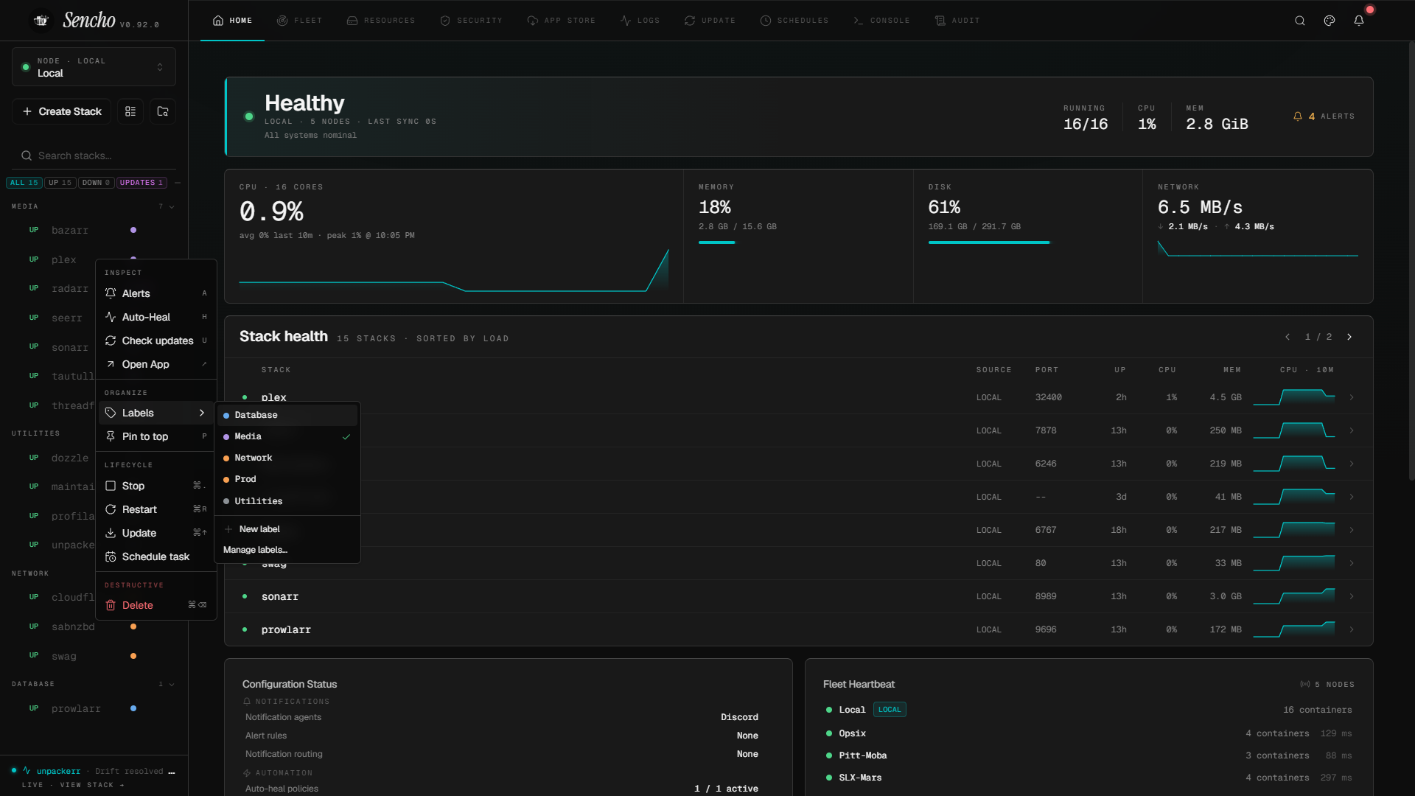Click the stack list view icon beside Create Stack
The width and height of the screenshot is (1415, 796).
(x=130, y=111)
